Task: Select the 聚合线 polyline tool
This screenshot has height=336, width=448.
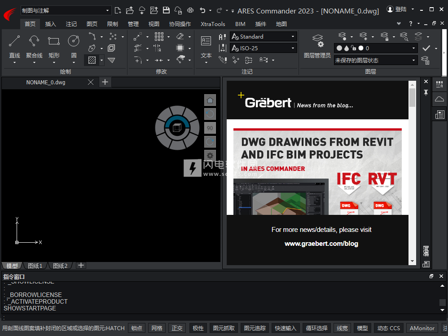Action: (x=34, y=46)
